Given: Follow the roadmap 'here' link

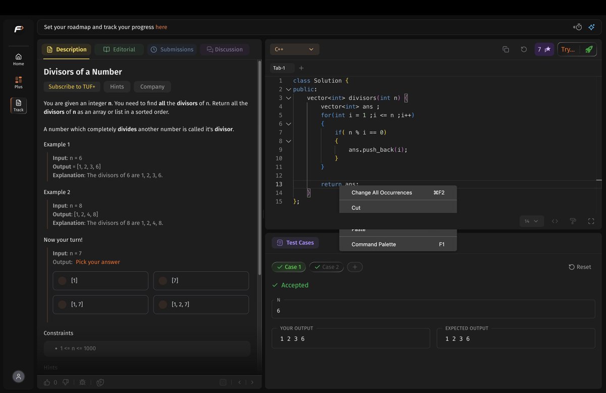Looking at the screenshot, I should 161,27.
